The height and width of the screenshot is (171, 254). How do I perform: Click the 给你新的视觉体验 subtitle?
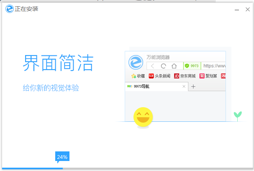(51, 88)
